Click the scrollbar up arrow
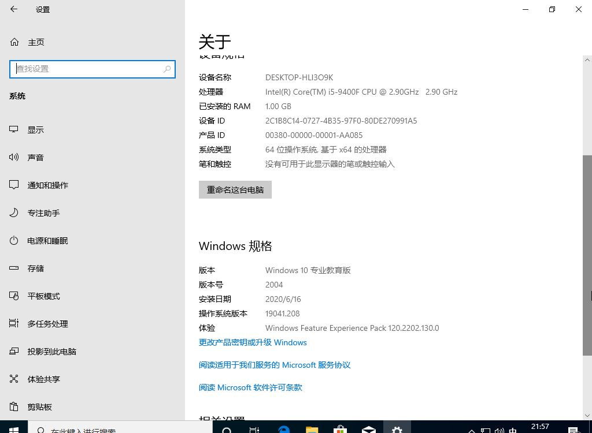The height and width of the screenshot is (433, 592). 587,60
